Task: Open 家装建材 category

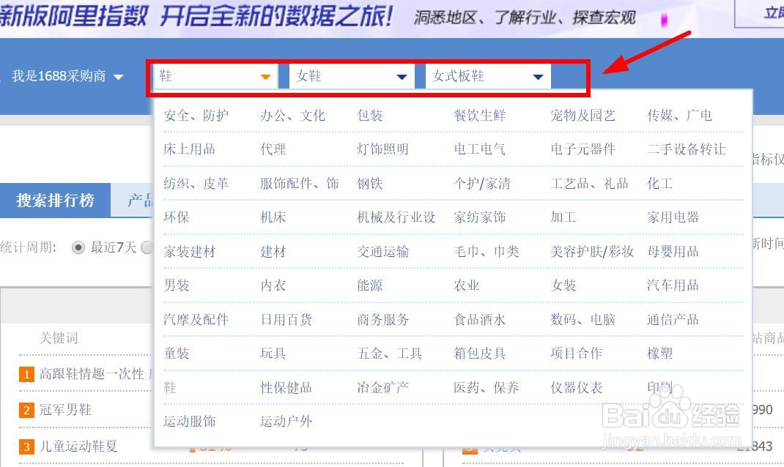Action: pyautogui.click(x=190, y=252)
